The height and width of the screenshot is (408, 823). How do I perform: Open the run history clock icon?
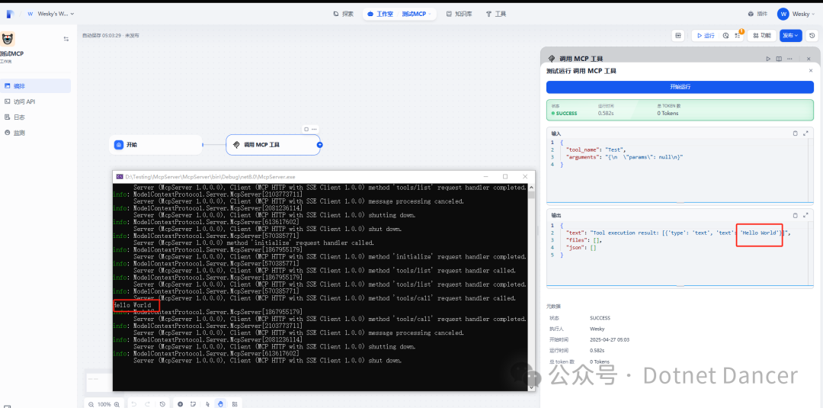coord(725,36)
